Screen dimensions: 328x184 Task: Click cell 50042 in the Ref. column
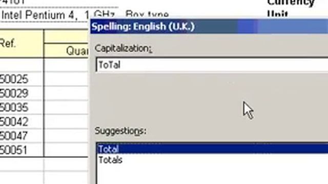(x=22, y=122)
